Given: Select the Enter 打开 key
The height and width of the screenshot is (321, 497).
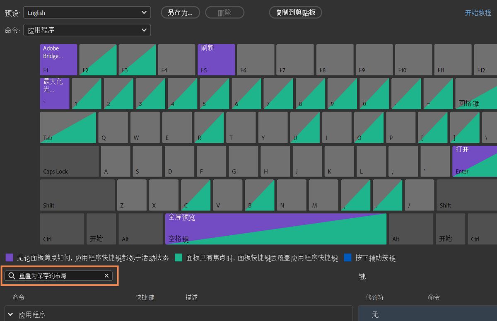Looking at the screenshot, I should pos(475,161).
